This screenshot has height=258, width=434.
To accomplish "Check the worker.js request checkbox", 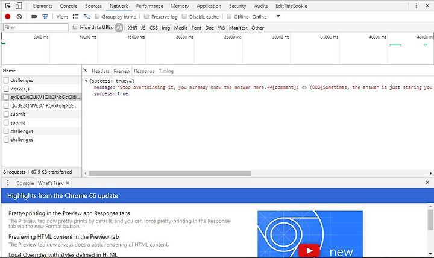I will [x=6, y=89].
